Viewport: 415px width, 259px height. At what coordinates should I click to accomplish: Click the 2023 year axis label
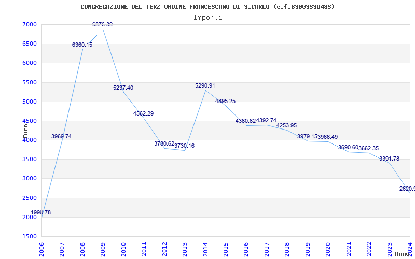click(x=390, y=249)
